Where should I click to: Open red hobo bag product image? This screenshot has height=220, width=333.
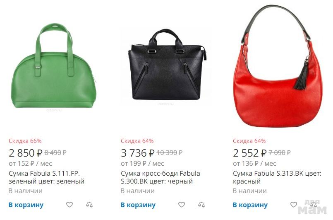click(x=278, y=66)
